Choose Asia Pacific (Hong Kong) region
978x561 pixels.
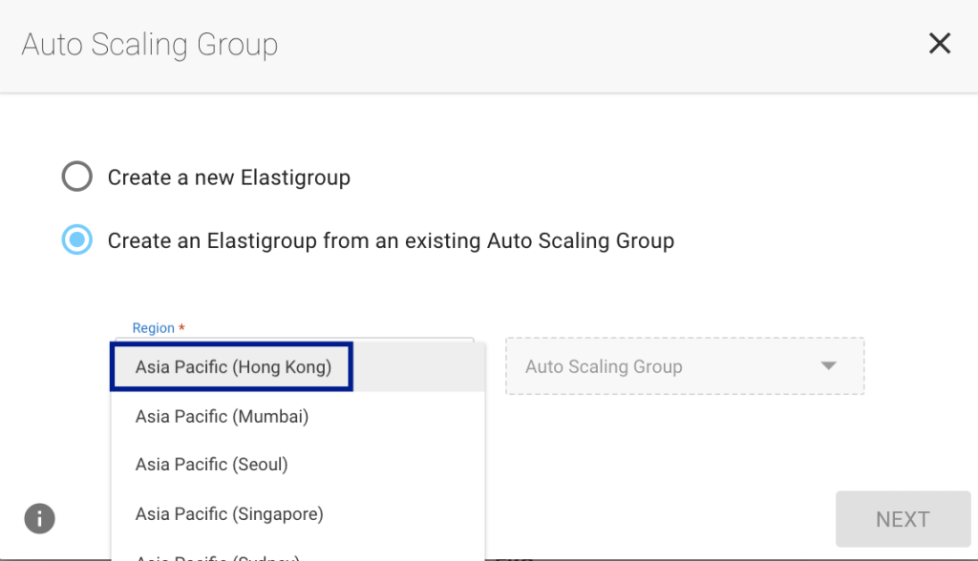(233, 367)
